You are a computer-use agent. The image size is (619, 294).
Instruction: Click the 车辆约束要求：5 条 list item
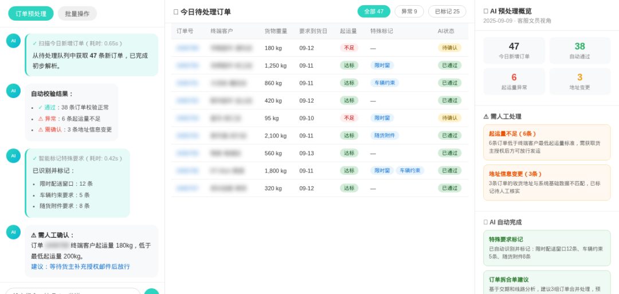[x=65, y=195]
